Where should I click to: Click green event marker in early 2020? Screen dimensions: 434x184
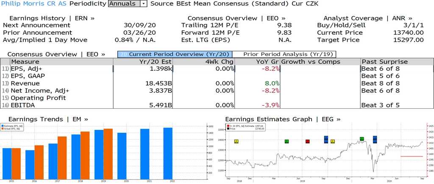pos(362,139)
